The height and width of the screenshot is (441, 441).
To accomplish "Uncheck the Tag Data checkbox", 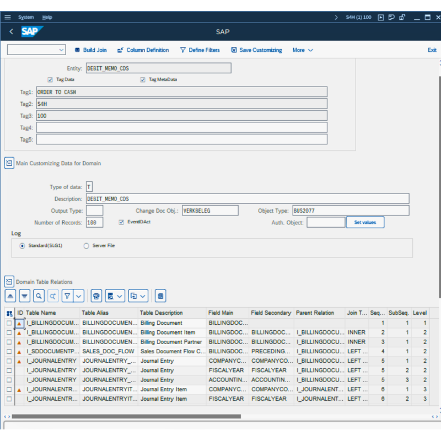I will tap(50, 79).
